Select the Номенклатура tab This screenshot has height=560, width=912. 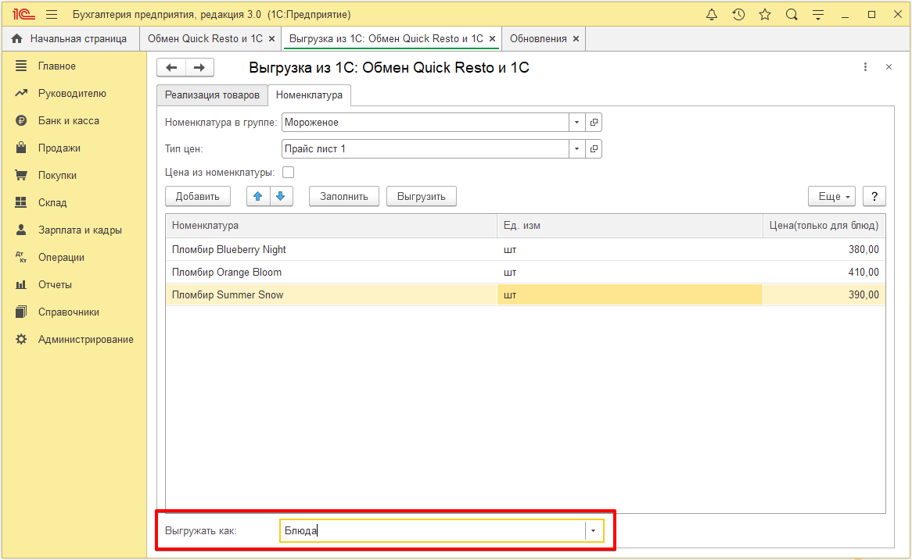click(309, 95)
